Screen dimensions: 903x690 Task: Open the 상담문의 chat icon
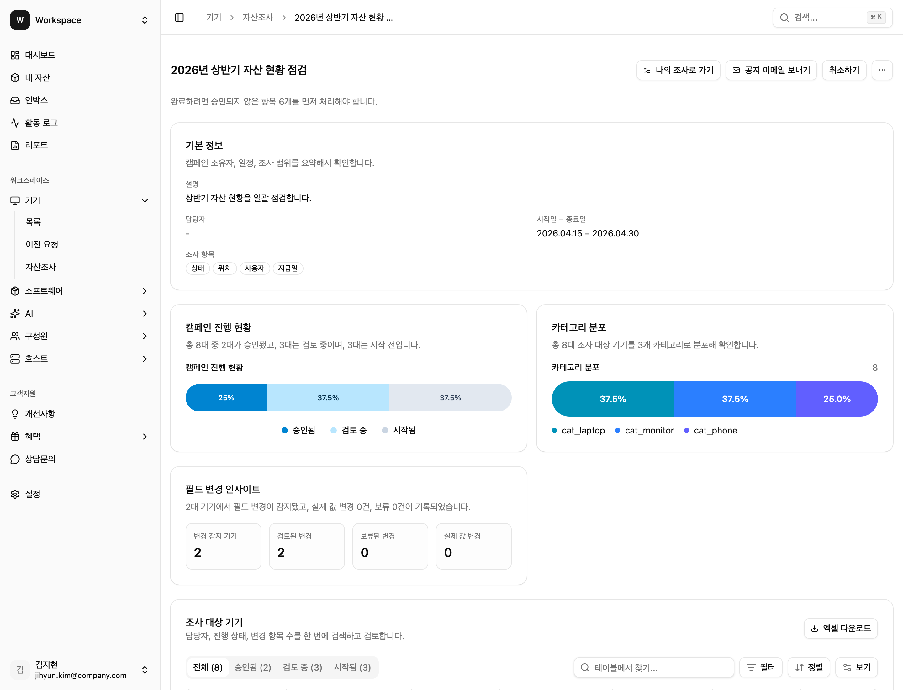point(15,459)
